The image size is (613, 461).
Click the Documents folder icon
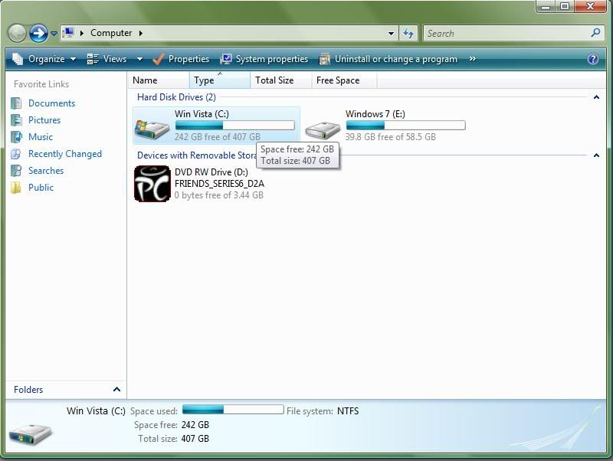click(16, 103)
